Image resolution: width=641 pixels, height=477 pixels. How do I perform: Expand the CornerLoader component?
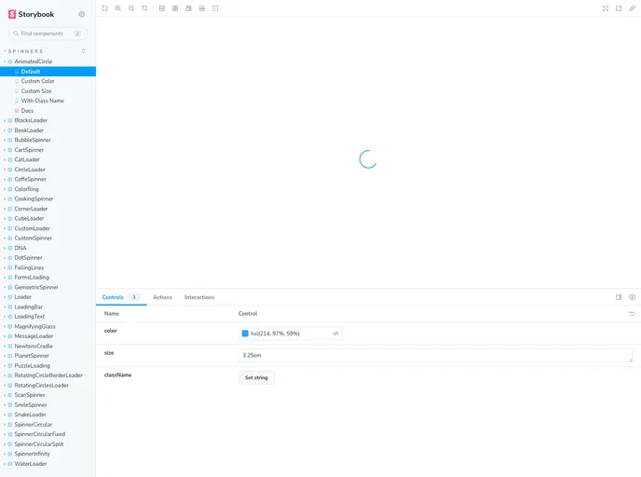pos(31,209)
